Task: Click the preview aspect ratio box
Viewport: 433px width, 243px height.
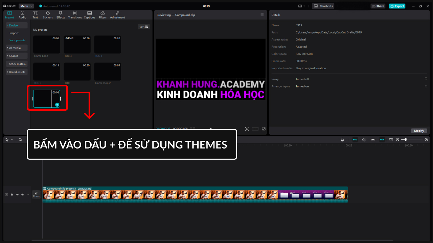Action: [x=255, y=129]
